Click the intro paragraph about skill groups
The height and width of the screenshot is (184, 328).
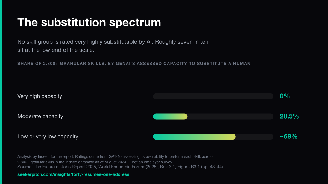113,46
